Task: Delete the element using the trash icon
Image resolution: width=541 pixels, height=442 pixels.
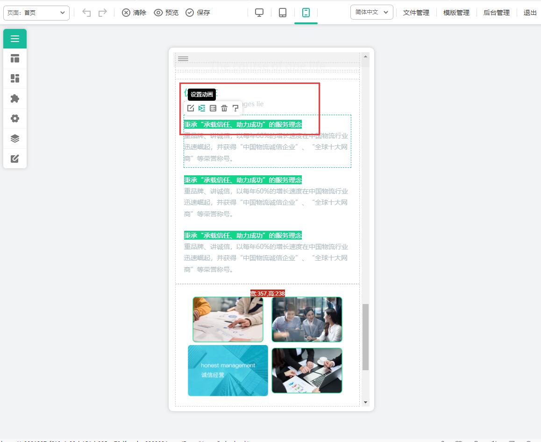Action: 224,108
